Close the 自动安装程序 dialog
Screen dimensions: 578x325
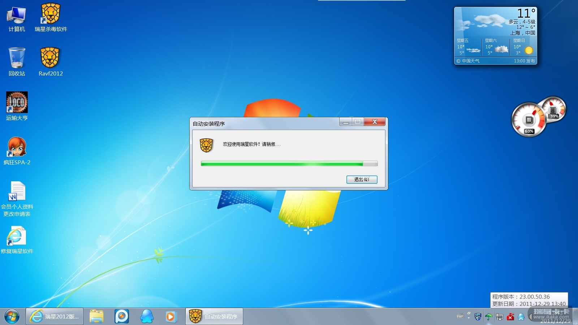pos(375,122)
